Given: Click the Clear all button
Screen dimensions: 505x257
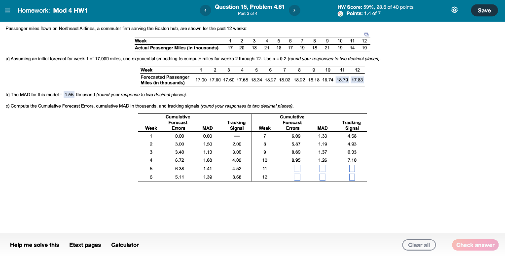Looking at the screenshot, I should (x=419, y=245).
